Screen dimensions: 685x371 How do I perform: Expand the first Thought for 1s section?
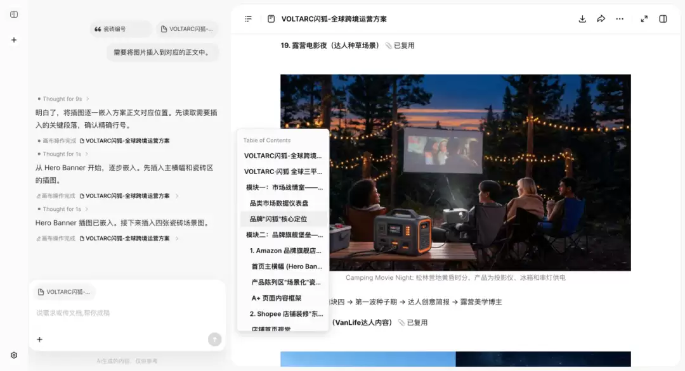tap(63, 154)
